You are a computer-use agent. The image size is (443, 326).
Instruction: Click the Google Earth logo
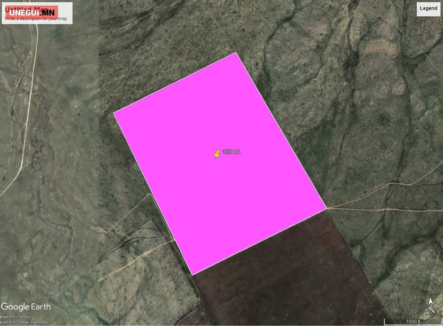(26, 307)
